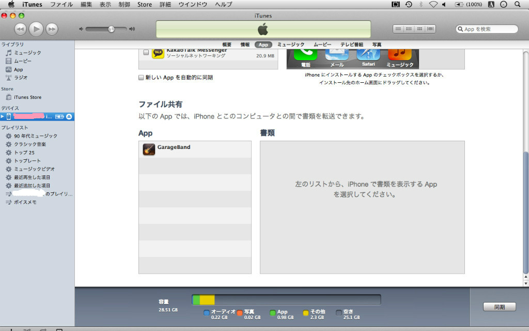Adjust the volume slider knob
The image size is (529, 331).
[112, 29]
